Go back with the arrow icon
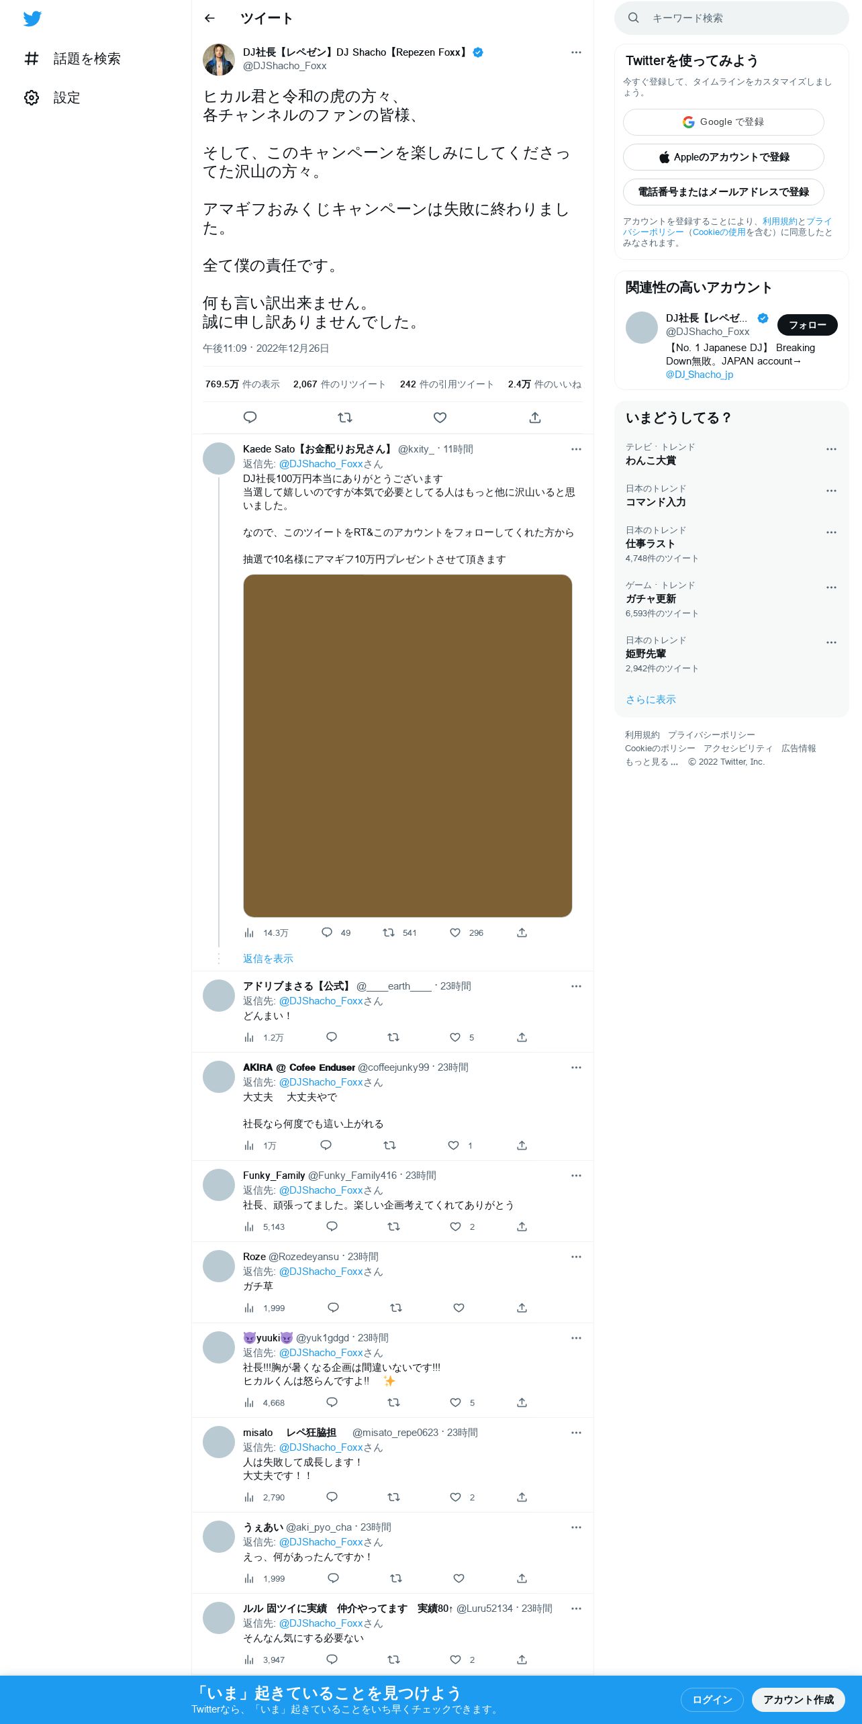 click(x=209, y=18)
